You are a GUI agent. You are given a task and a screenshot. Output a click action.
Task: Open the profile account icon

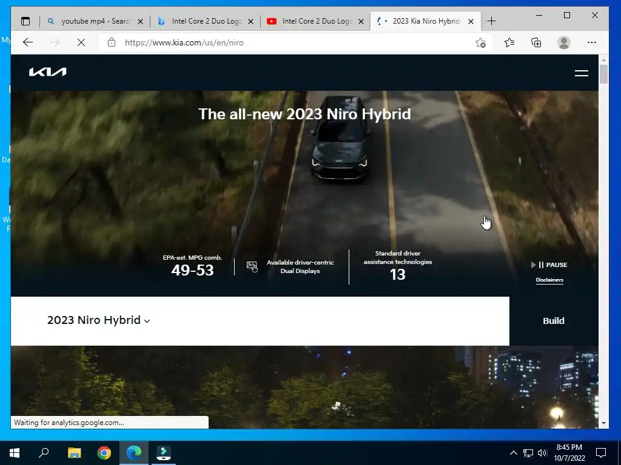click(x=563, y=42)
